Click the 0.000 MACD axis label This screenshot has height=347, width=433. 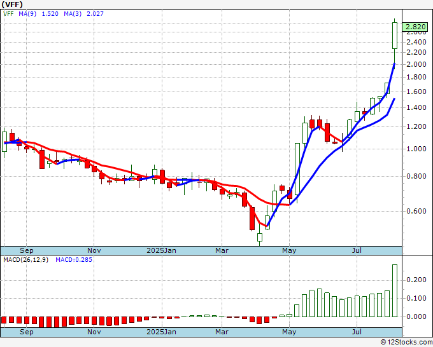pyautogui.click(x=416, y=316)
